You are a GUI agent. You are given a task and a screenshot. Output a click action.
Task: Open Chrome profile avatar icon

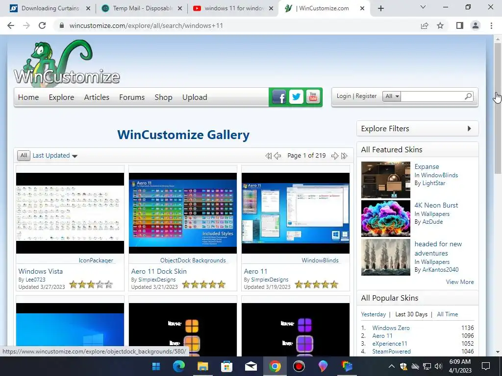[x=476, y=25]
